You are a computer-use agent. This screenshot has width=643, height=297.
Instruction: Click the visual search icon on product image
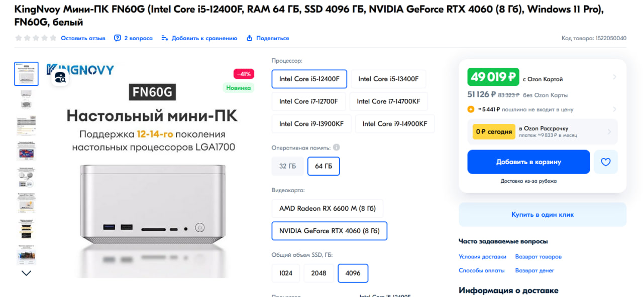(x=60, y=77)
